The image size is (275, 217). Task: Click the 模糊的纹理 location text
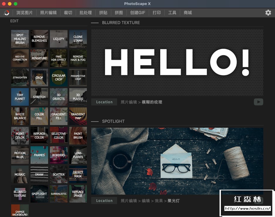tap(152, 102)
